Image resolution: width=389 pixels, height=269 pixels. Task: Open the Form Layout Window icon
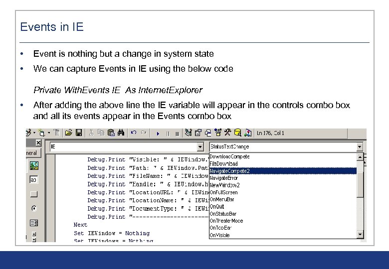pyautogui.click(x=208, y=133)
